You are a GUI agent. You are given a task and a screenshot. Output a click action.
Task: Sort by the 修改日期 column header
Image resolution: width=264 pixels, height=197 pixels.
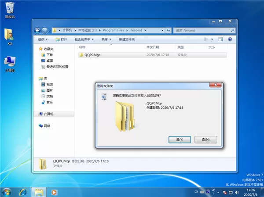click(x=153, y=47)
